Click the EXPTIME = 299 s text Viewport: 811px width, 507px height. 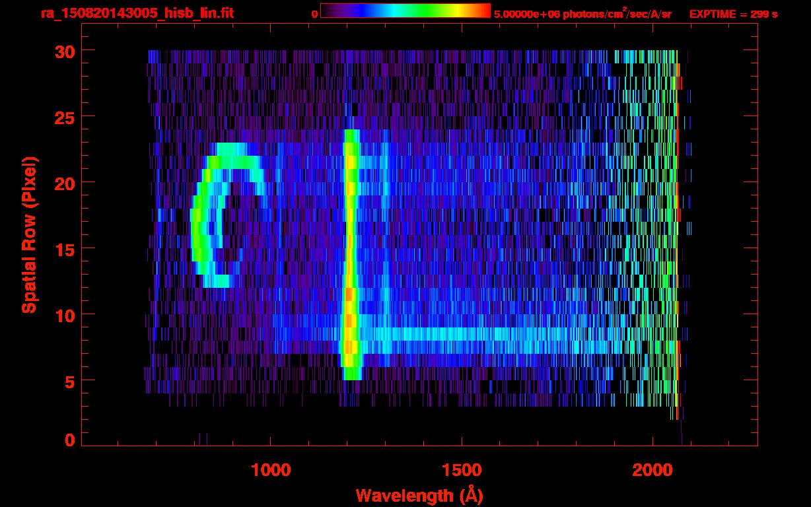732,14
